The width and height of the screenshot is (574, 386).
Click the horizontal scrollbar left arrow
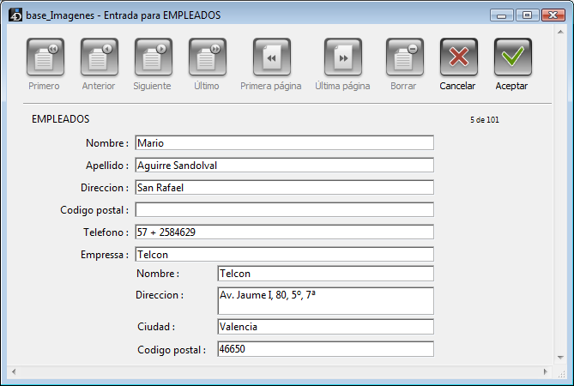[14, 371]
